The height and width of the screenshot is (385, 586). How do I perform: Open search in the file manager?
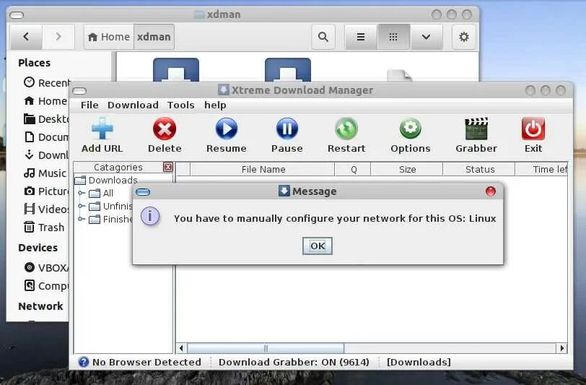(x=323, y=37)
